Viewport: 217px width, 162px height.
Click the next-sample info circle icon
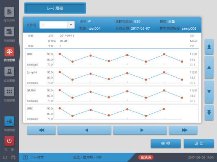(25, 157)
